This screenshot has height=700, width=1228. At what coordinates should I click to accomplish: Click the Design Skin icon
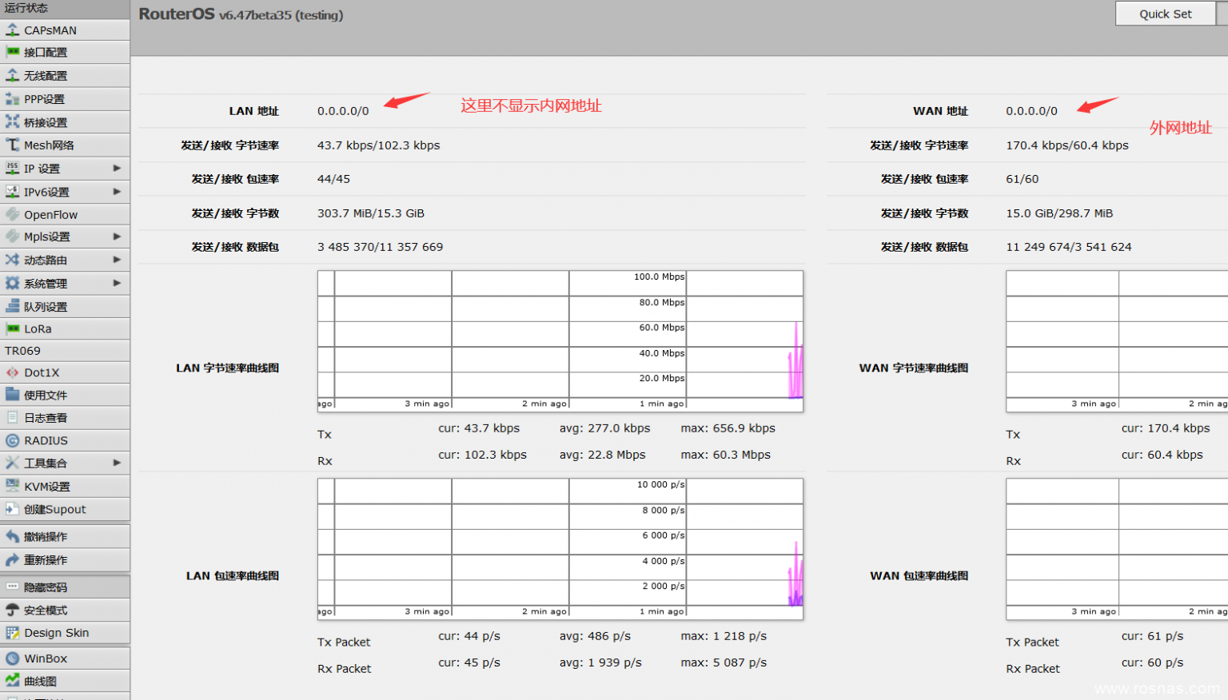pyautogui.click(x=12, y=633)
